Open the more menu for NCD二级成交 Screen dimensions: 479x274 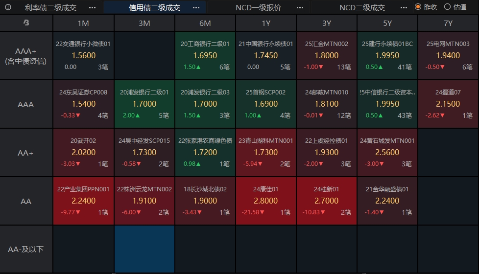(x=404, y=8)
